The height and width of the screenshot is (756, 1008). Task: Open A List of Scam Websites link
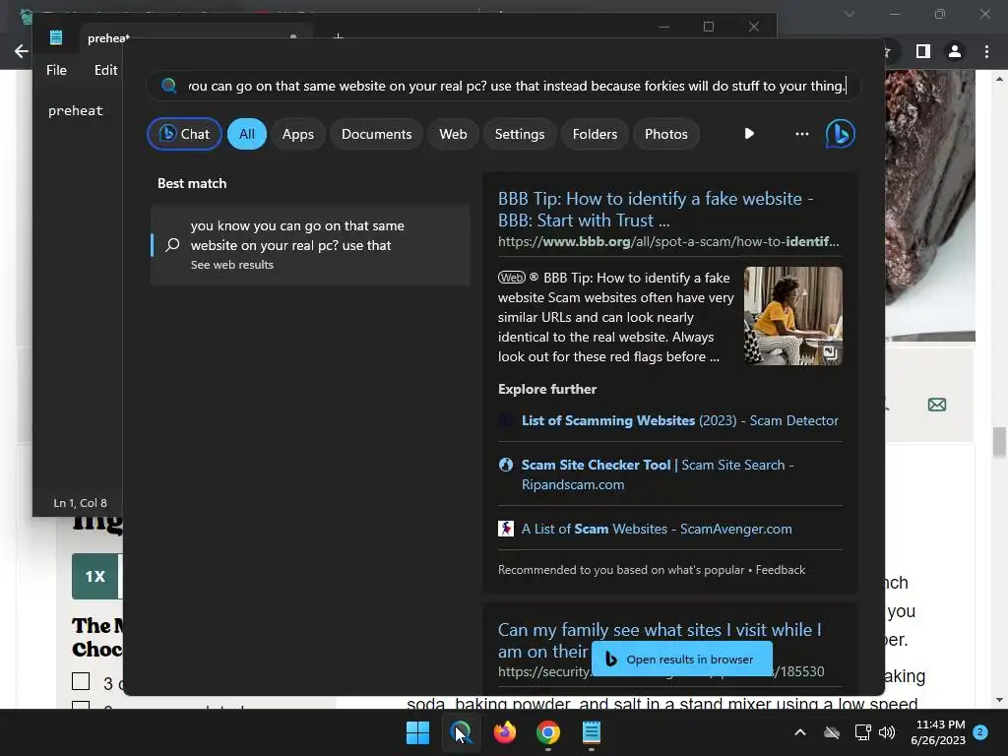coord(657,529)
